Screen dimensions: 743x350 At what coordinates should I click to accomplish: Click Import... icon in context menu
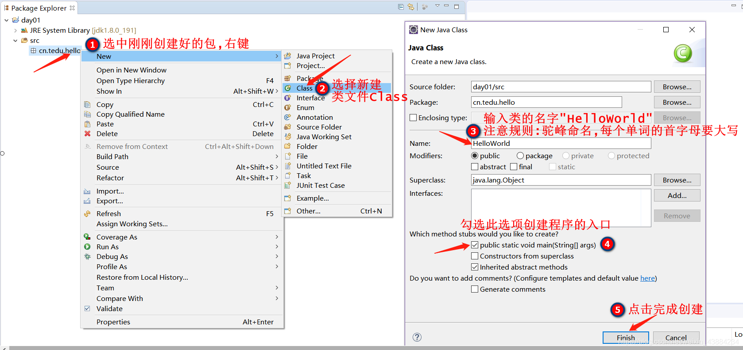point(87,191)
